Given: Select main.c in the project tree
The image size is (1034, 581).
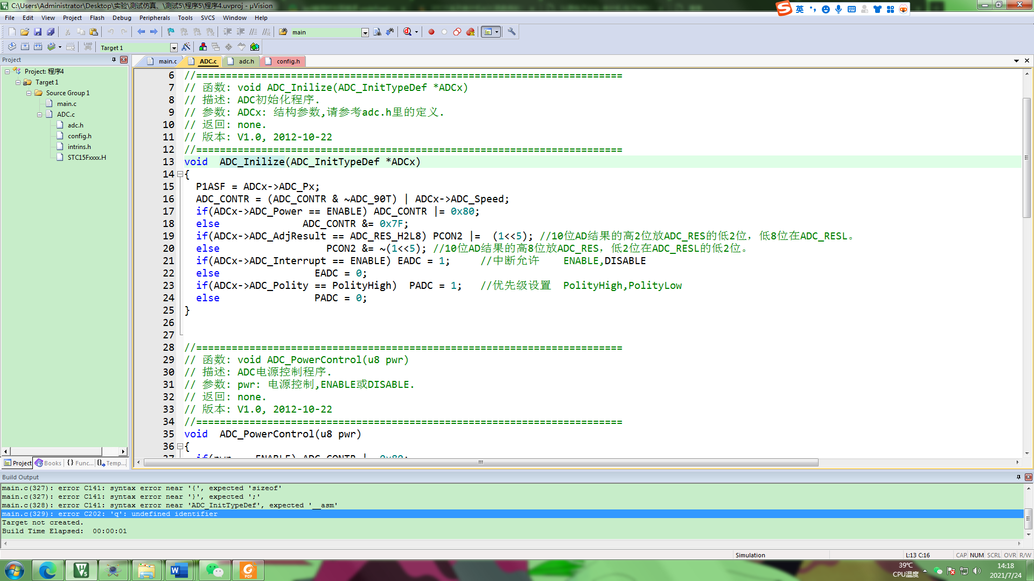Looking at the screenshot, I should click(67, 104).
